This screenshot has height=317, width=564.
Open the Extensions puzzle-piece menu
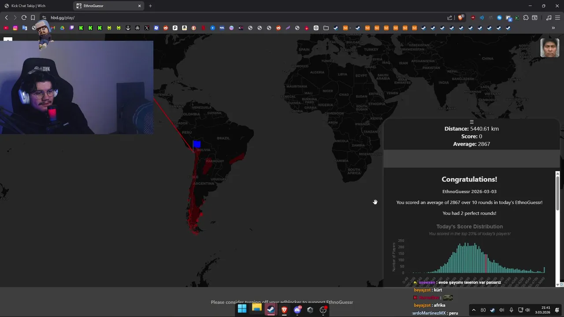526,18
